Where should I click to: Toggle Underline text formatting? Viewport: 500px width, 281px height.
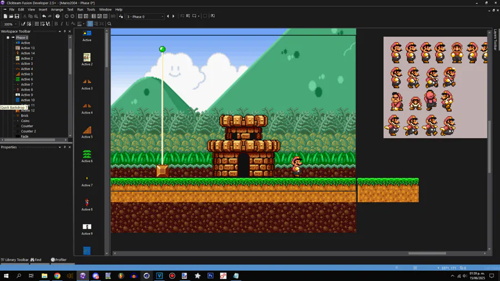click(x=67, y=24)
